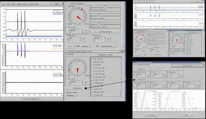Click the value field under the conductance dial

(76, 82)
